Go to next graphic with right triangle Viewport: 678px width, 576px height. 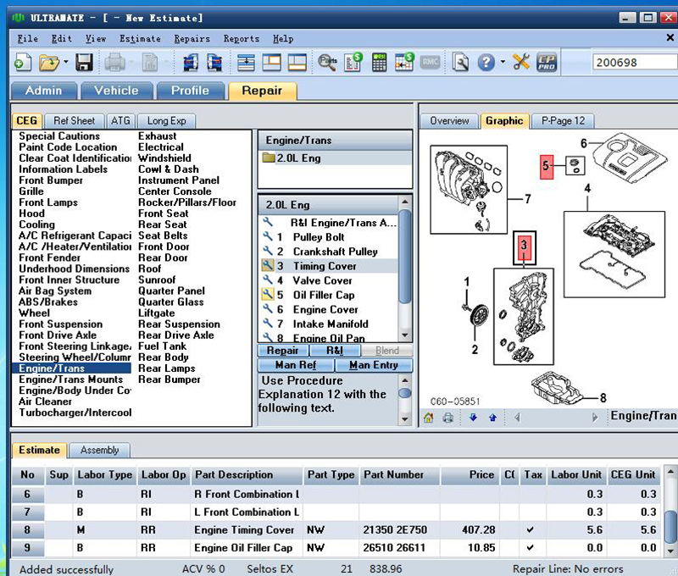[595, 418]
